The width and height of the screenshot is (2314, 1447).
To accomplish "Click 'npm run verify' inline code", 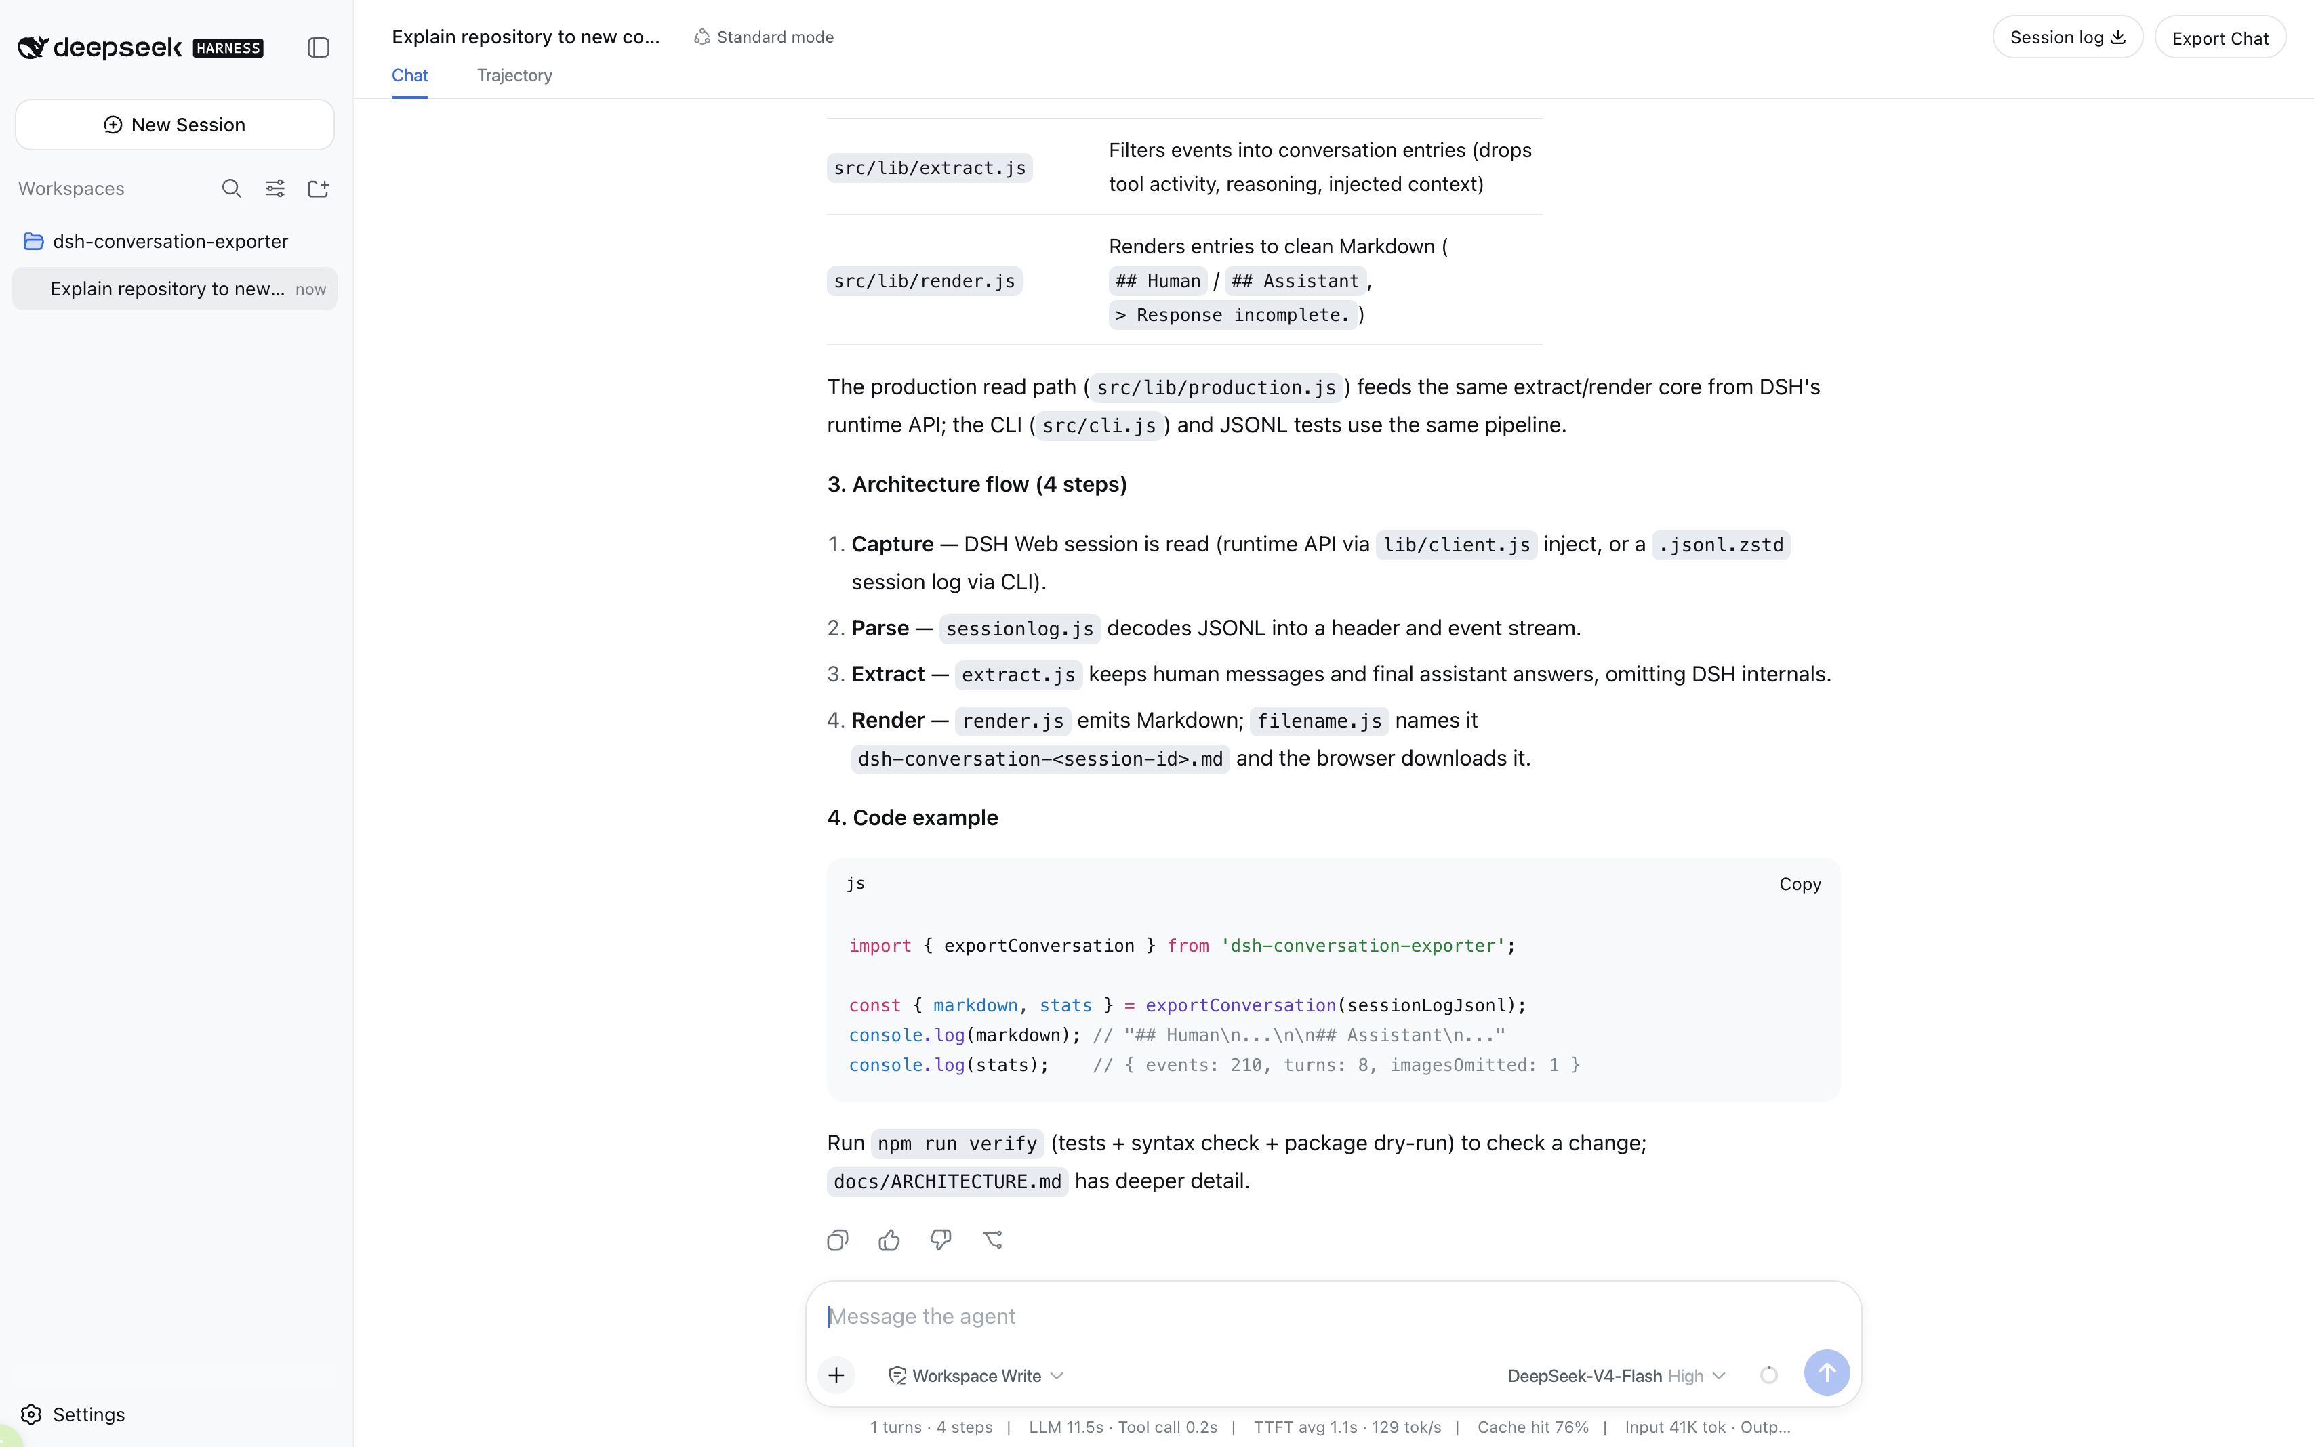I will pos(956,1144).
